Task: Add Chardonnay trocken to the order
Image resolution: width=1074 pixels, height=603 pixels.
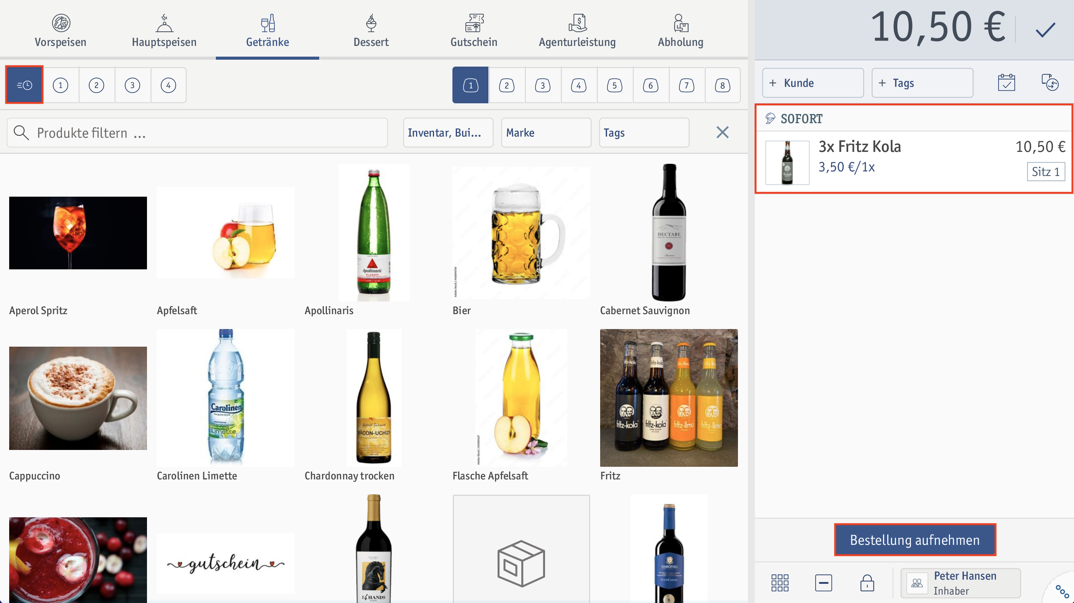Action: click(x=374, y=406)
